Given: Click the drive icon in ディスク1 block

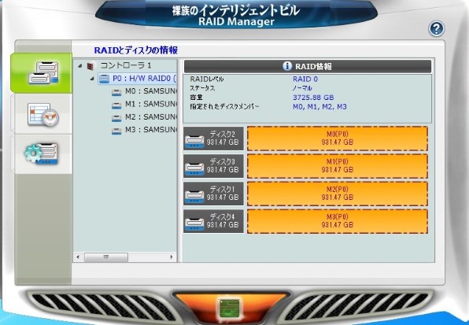Looking at the screenshot, I should pyautogui.click(x=194, y=196).
